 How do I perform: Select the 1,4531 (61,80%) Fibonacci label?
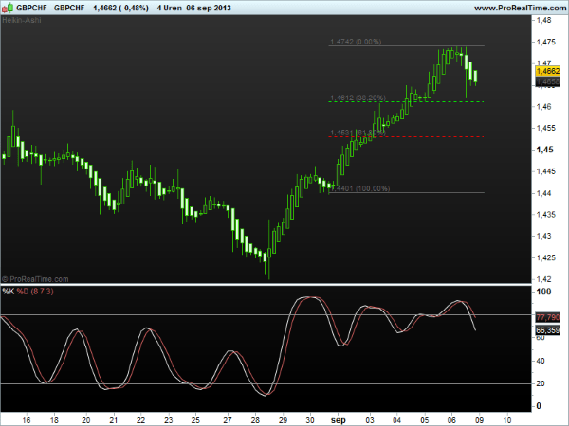358,133
